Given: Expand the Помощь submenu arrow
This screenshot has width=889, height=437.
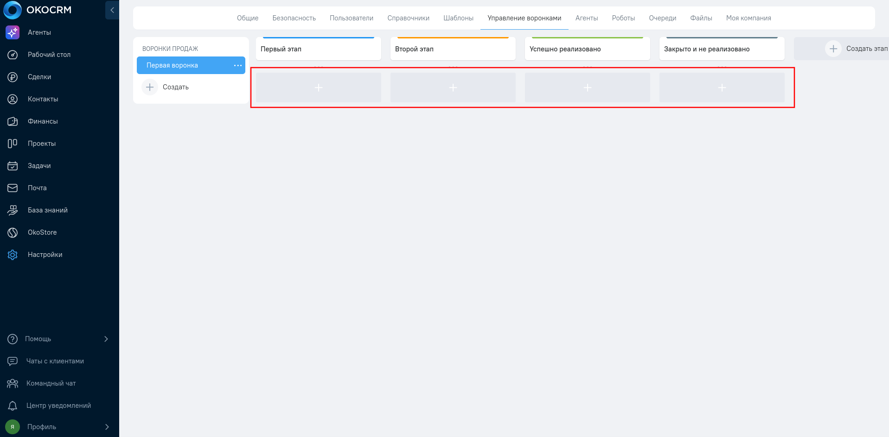Looking at the screenshot, I should [x=106, y=339].
